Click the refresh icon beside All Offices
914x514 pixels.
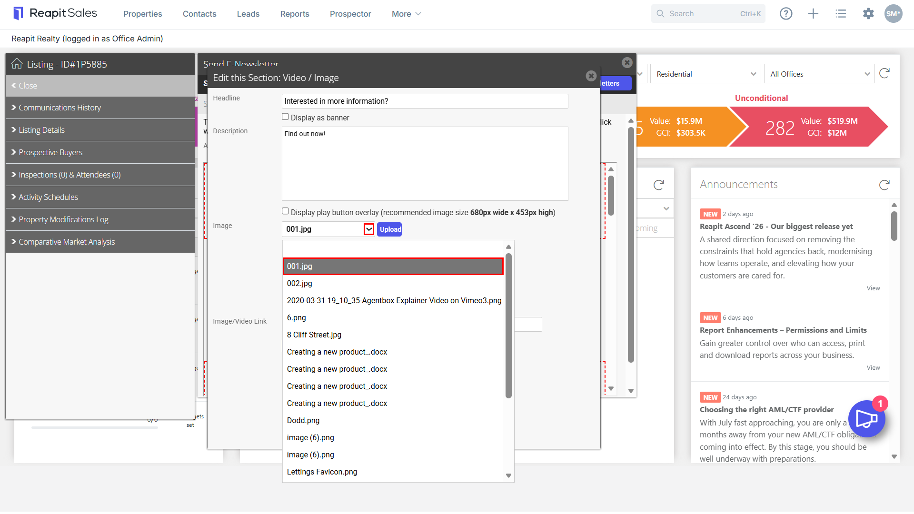pyautogui.click(x=884, y=73)
